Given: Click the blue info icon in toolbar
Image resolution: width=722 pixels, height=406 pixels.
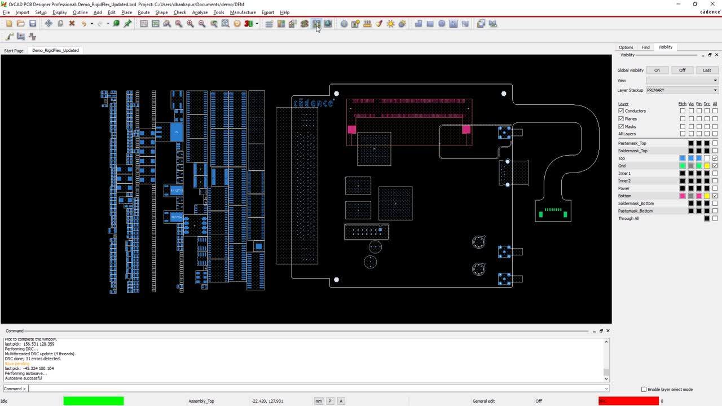Looking at the screenshot, I should click(344, 24).
